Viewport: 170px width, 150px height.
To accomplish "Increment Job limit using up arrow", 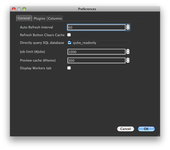I will tap(128, 50).
